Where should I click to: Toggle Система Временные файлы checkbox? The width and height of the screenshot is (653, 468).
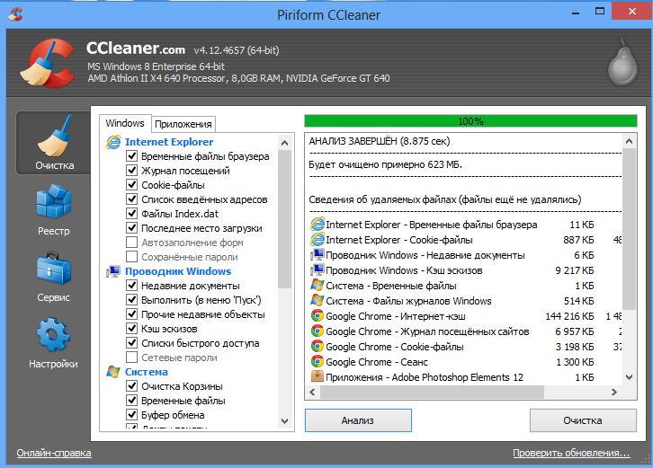pos(131,401)
